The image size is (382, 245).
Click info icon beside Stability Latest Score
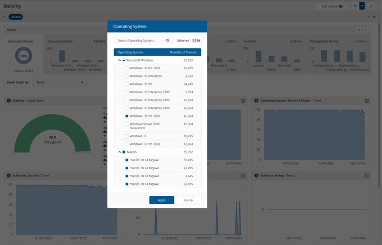tap(9, 101)
